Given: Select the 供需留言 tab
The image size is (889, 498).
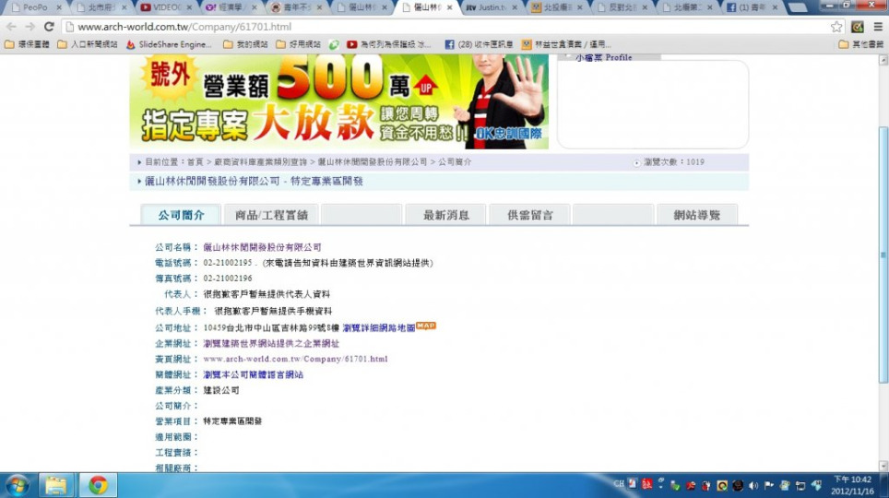Looking at the screenshot, I should [x=530, y=215].
